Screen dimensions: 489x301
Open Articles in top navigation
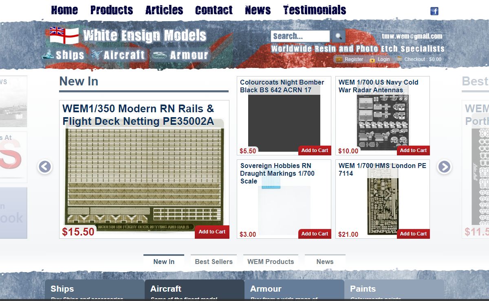(164, 10)
